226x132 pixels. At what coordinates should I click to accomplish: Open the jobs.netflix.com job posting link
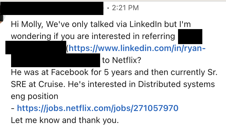tap(98, 108)
